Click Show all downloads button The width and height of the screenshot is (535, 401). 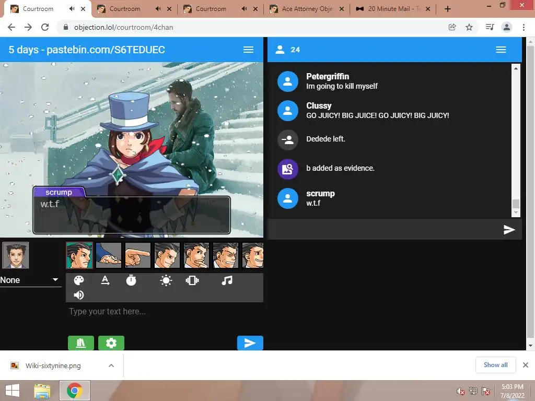[495, 365]
